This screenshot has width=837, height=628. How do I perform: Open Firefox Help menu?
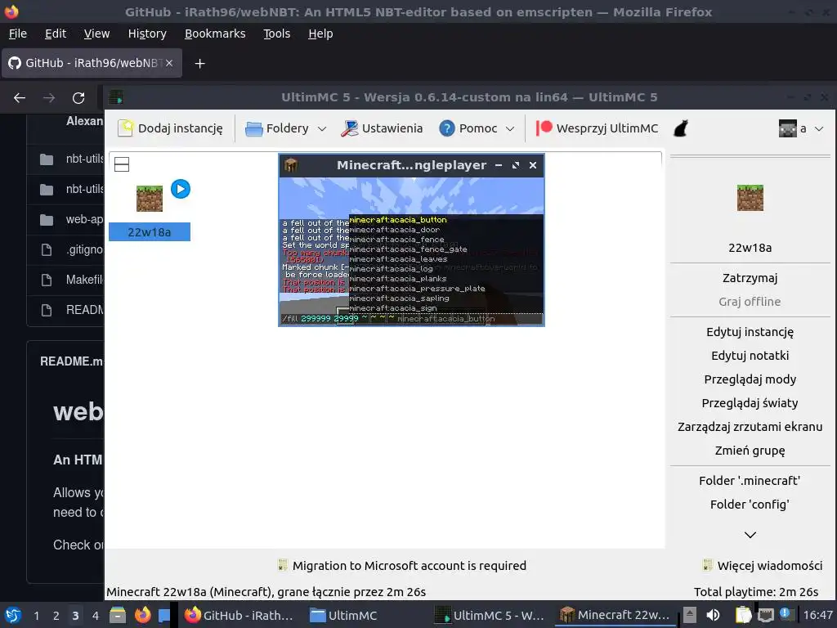point(320,34)
